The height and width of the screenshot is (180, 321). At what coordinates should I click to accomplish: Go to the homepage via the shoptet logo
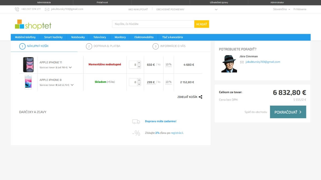(33, 25)
